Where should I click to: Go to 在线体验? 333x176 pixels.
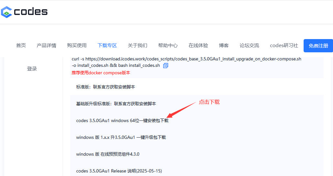coord(198,46)
